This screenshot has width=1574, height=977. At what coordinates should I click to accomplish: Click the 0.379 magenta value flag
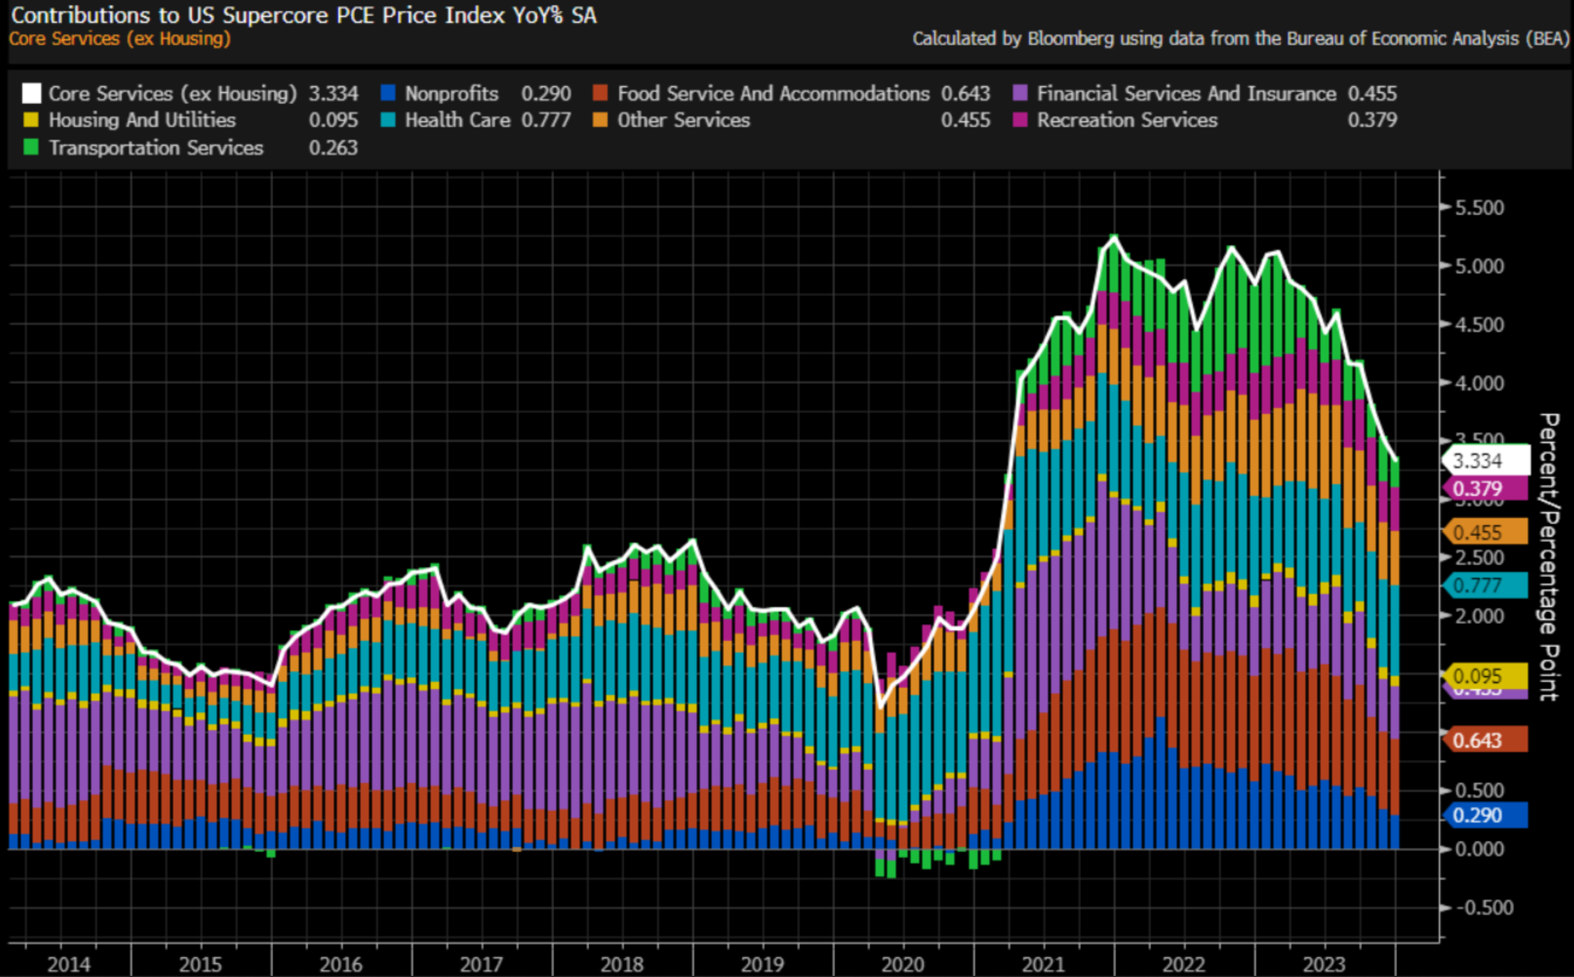(x=1485, y=488)
